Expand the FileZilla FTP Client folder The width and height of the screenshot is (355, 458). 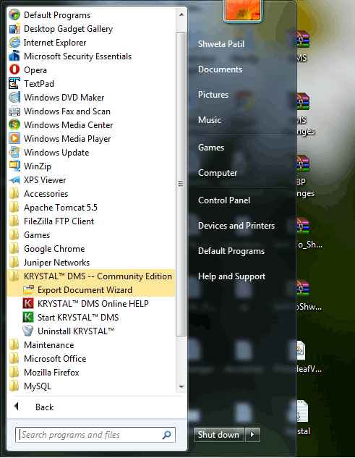90,221
